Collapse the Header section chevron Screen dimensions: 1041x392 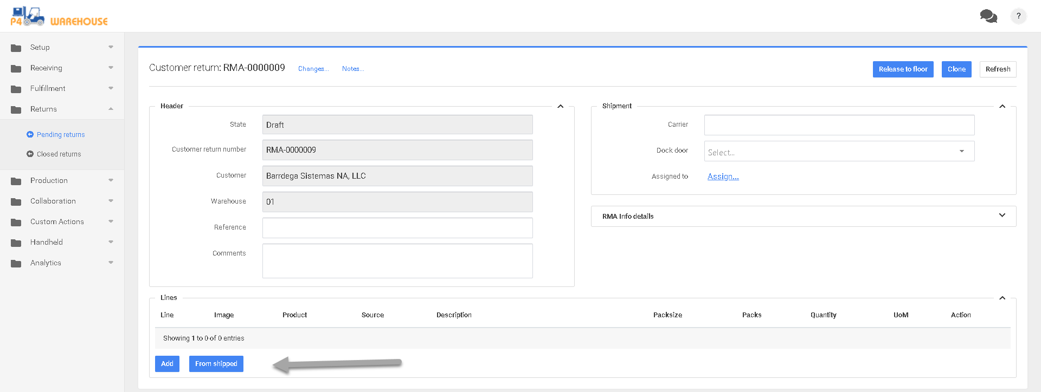(560, 106)
